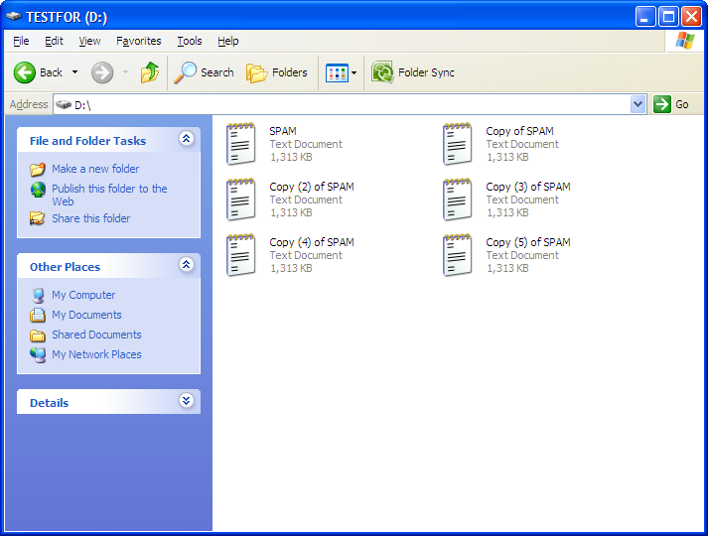Viewport: 708px width, 536px height.
Task: Launch Folder Sync from toolbar
Action: coord(413,72)
